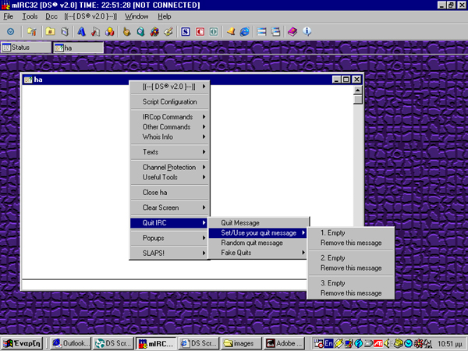Select quit message slot 2. Empty
468x351 pixels.
click(x=351, y=258)
